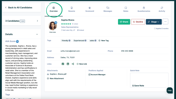Click the email sofia.rivera@email.com
Screen dimensions: 176x99
coord(70,51)
